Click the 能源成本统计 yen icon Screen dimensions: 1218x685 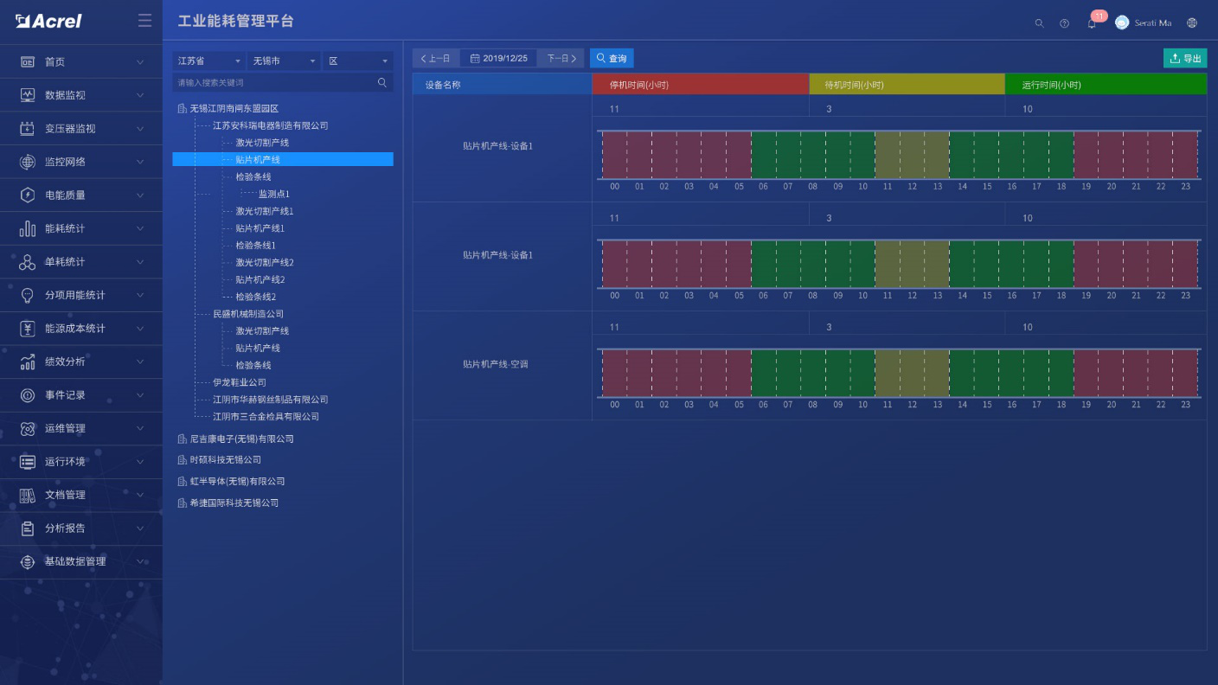[x=28, y=329]
